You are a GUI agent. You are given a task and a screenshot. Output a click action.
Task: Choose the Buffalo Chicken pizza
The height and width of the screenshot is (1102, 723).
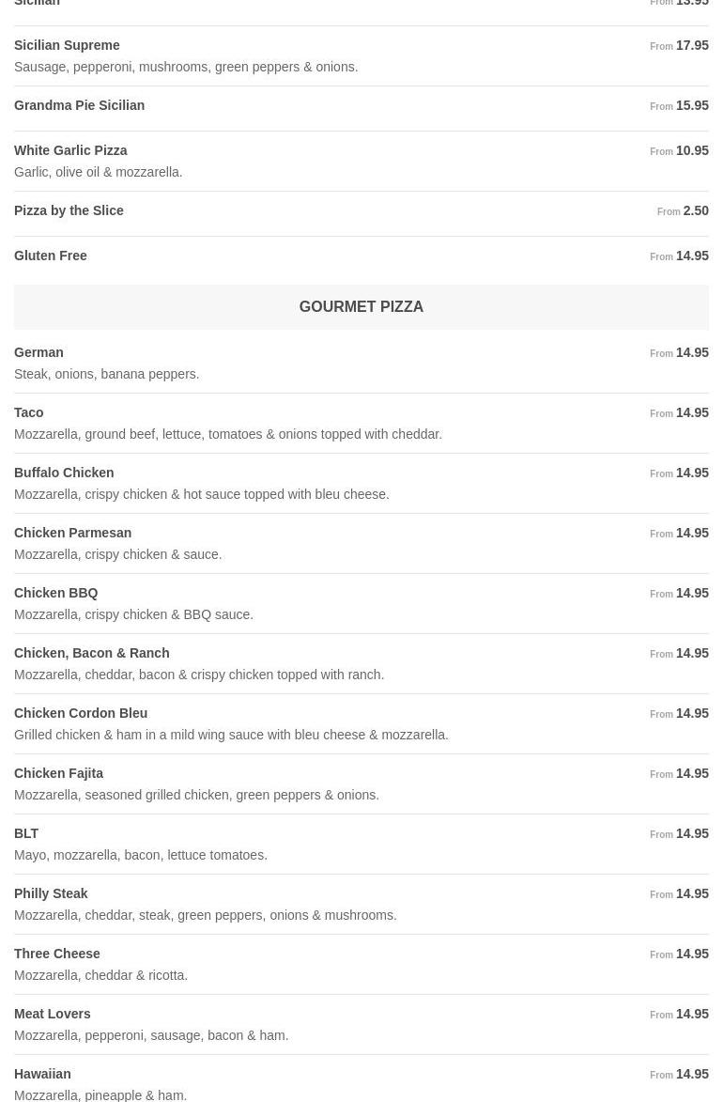click(x=64, y=473)
